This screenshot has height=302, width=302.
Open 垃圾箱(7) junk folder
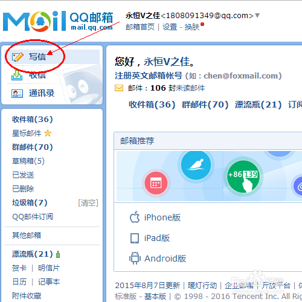coord(30,203)
